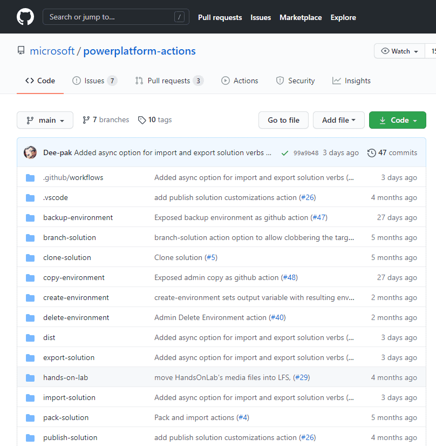The height and width of the screenshot is (446, 436).
Task: Click the folder icon for clone-solution
Action: click(x=30, y=258)
